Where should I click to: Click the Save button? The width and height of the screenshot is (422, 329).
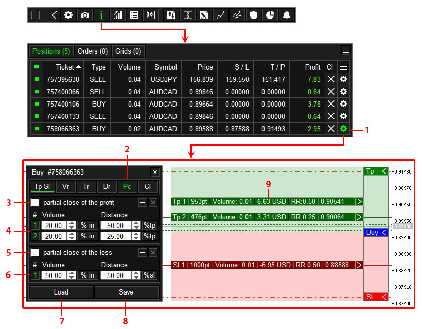pyautogui.click(x=126, y=292)
